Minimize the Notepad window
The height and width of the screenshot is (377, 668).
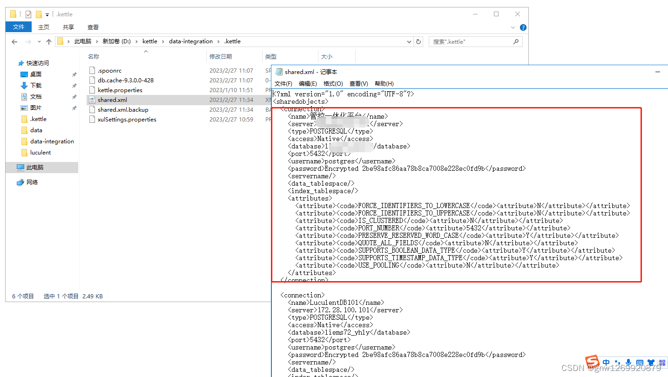pyautogui.click(x=658, y=72)
